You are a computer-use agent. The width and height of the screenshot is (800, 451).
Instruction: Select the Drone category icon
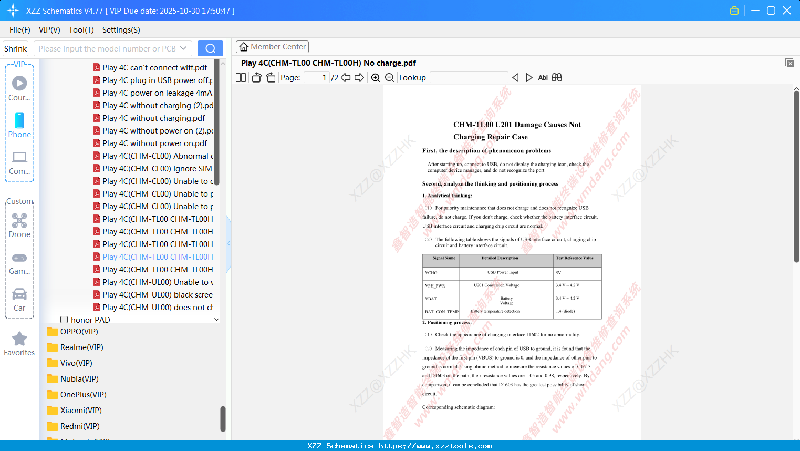click(19, 225)
